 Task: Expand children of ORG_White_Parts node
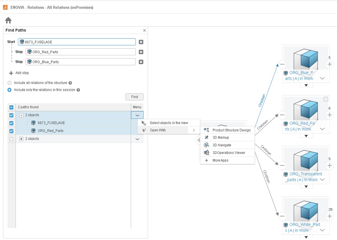pyautogui.click(x=329, y=216)
